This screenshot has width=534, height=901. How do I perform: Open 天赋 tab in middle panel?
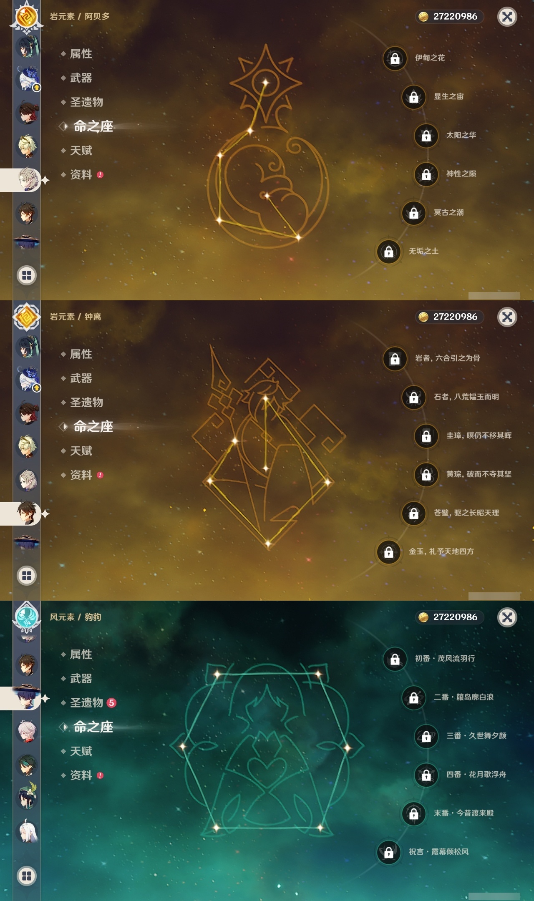[x=81, y=451]
